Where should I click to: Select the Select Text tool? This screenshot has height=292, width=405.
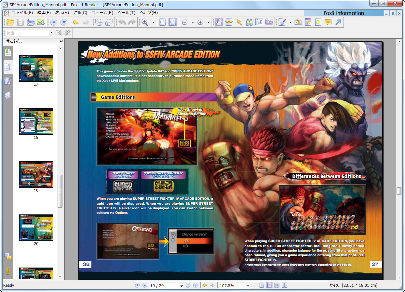(259, 22)
